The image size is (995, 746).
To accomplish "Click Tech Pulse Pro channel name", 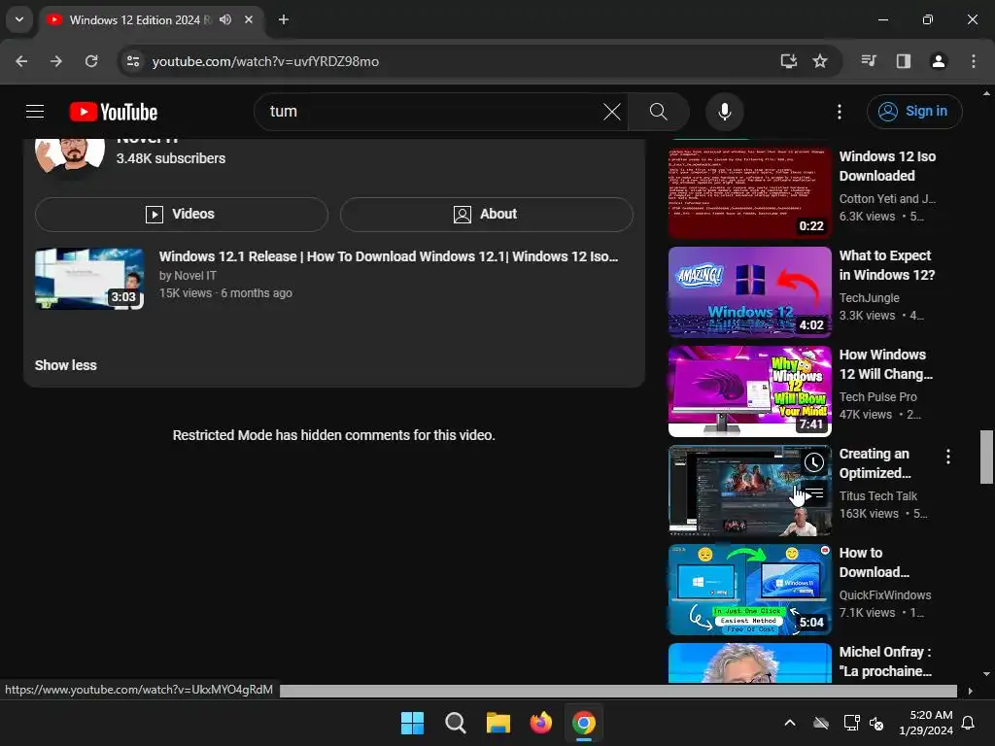I will 877,397.
